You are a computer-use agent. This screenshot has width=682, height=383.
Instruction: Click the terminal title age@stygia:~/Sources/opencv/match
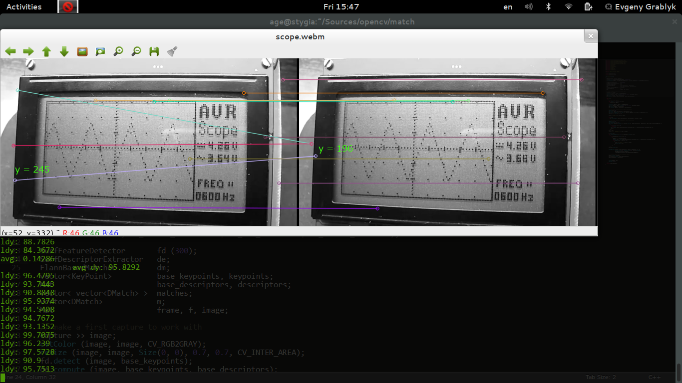pyautogui.click(x=341, y=21)
